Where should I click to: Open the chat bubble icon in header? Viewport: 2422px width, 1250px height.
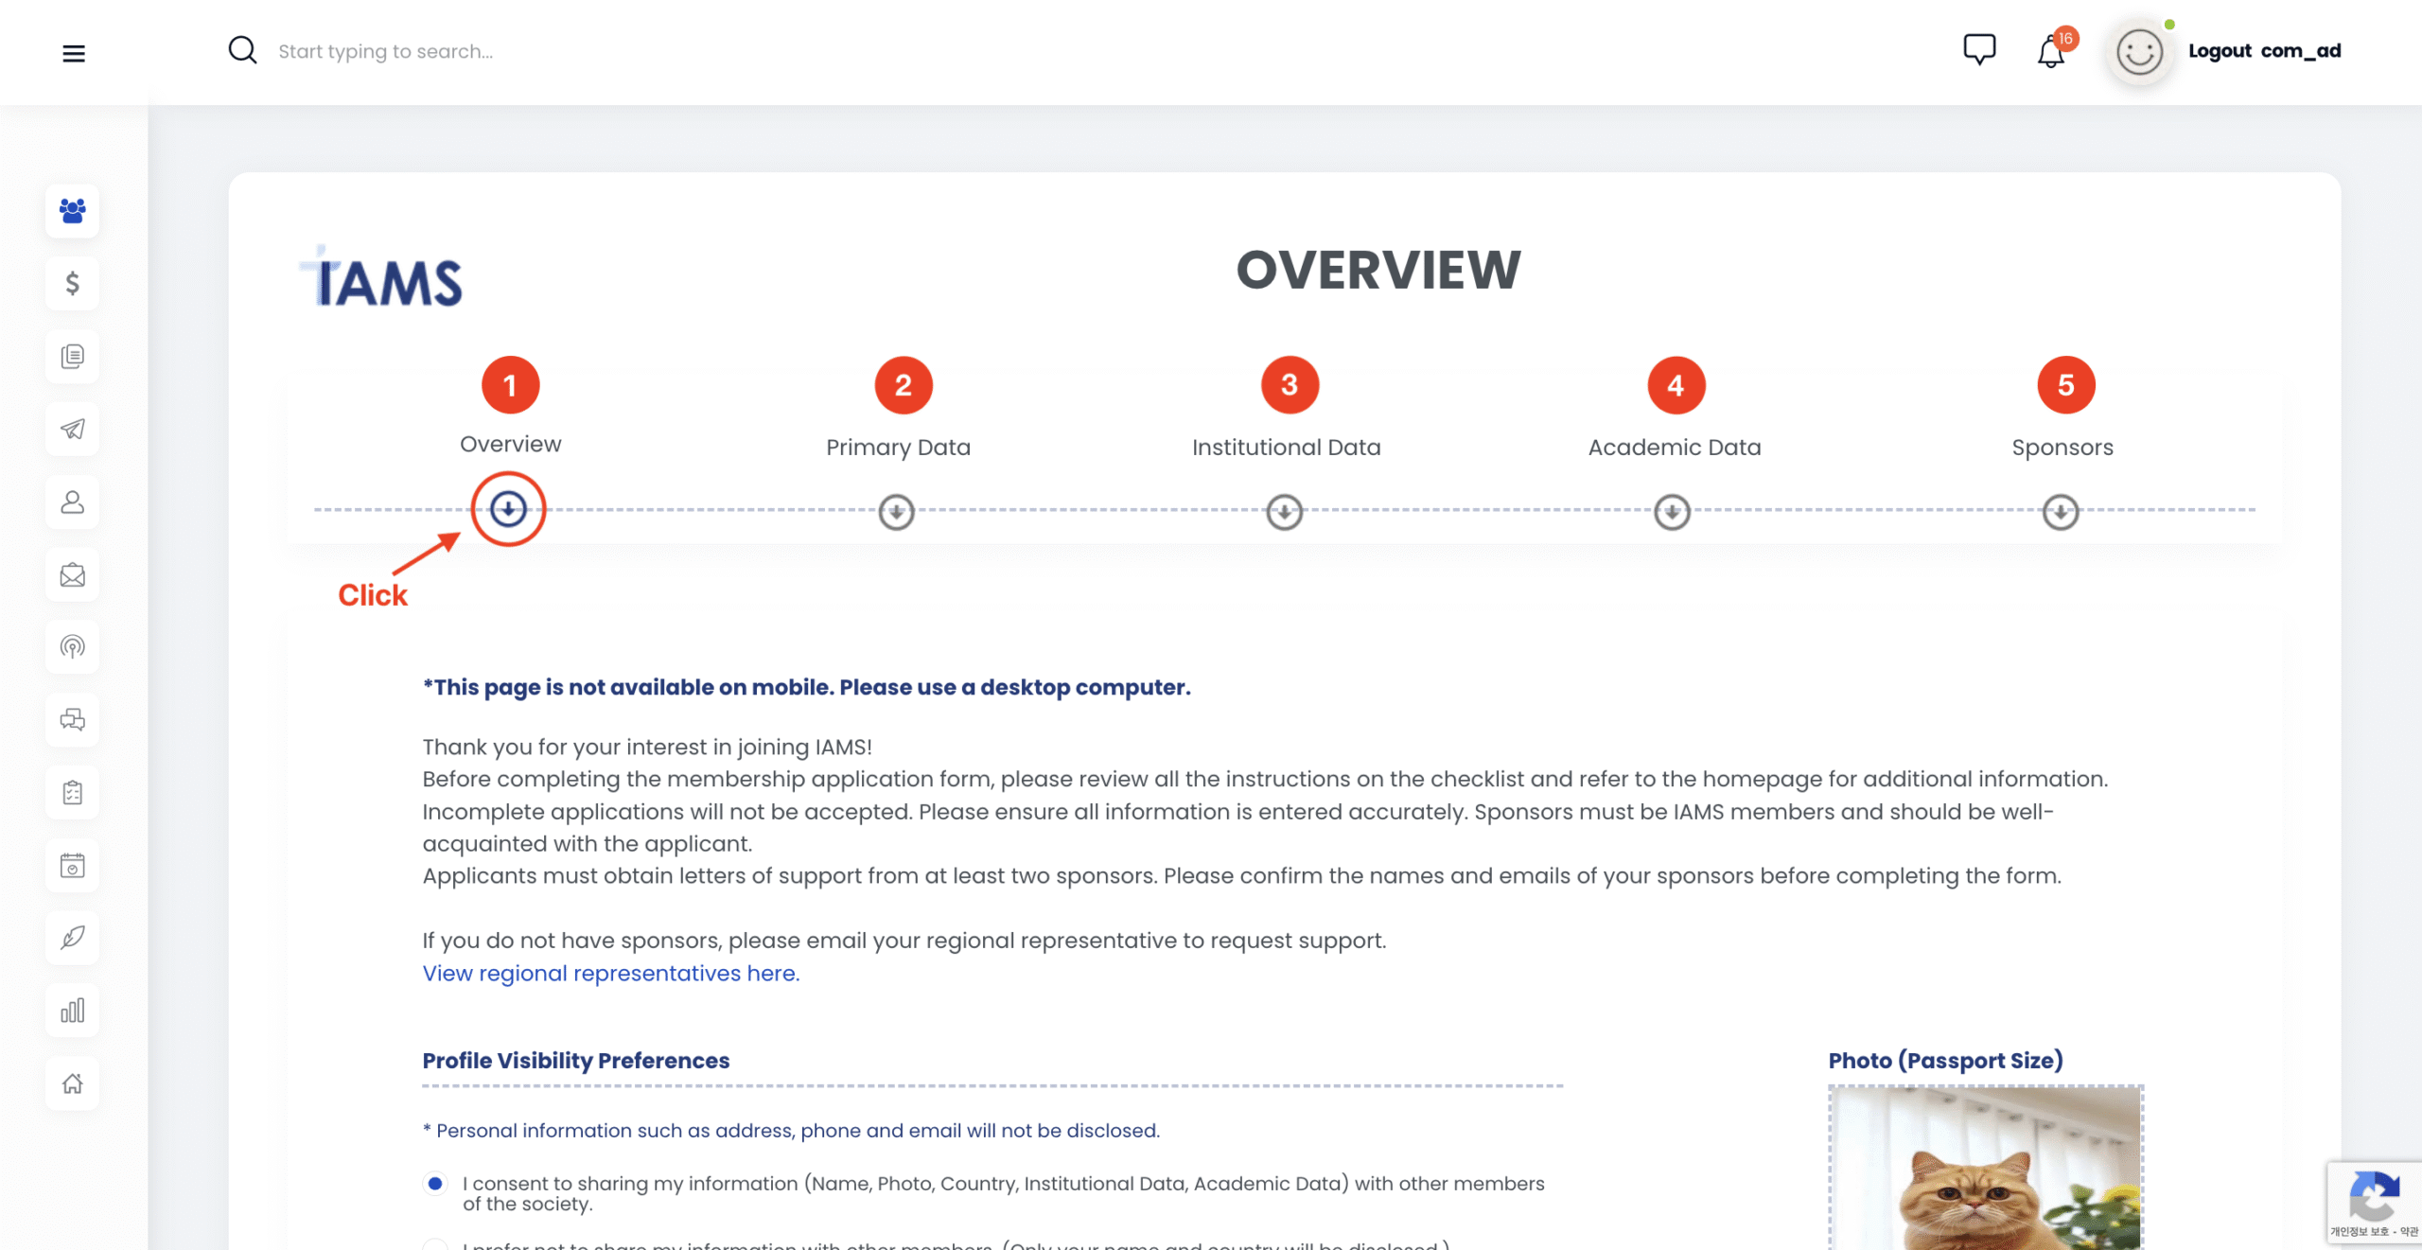pos(1978,50)
